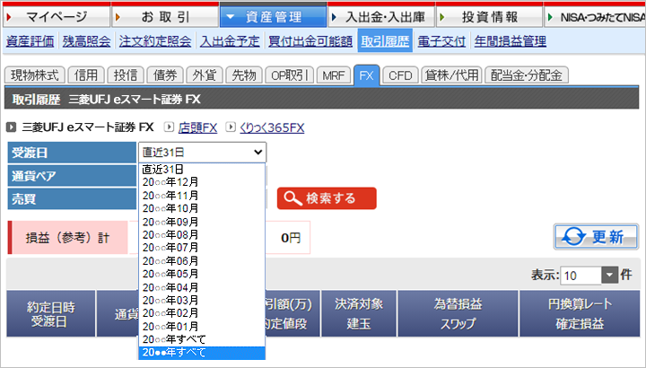The height and width of the screenshot is (368, 646).
Task: Choose 20○○年01月 from the list
Action: (x=202, y=327)
